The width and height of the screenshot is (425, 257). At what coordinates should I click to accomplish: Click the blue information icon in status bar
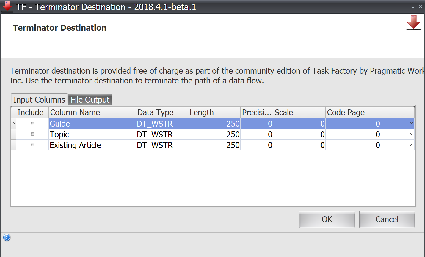[x=7, y=237]
